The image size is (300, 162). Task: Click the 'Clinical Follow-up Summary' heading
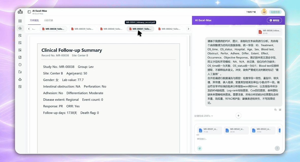coord(72,50)
